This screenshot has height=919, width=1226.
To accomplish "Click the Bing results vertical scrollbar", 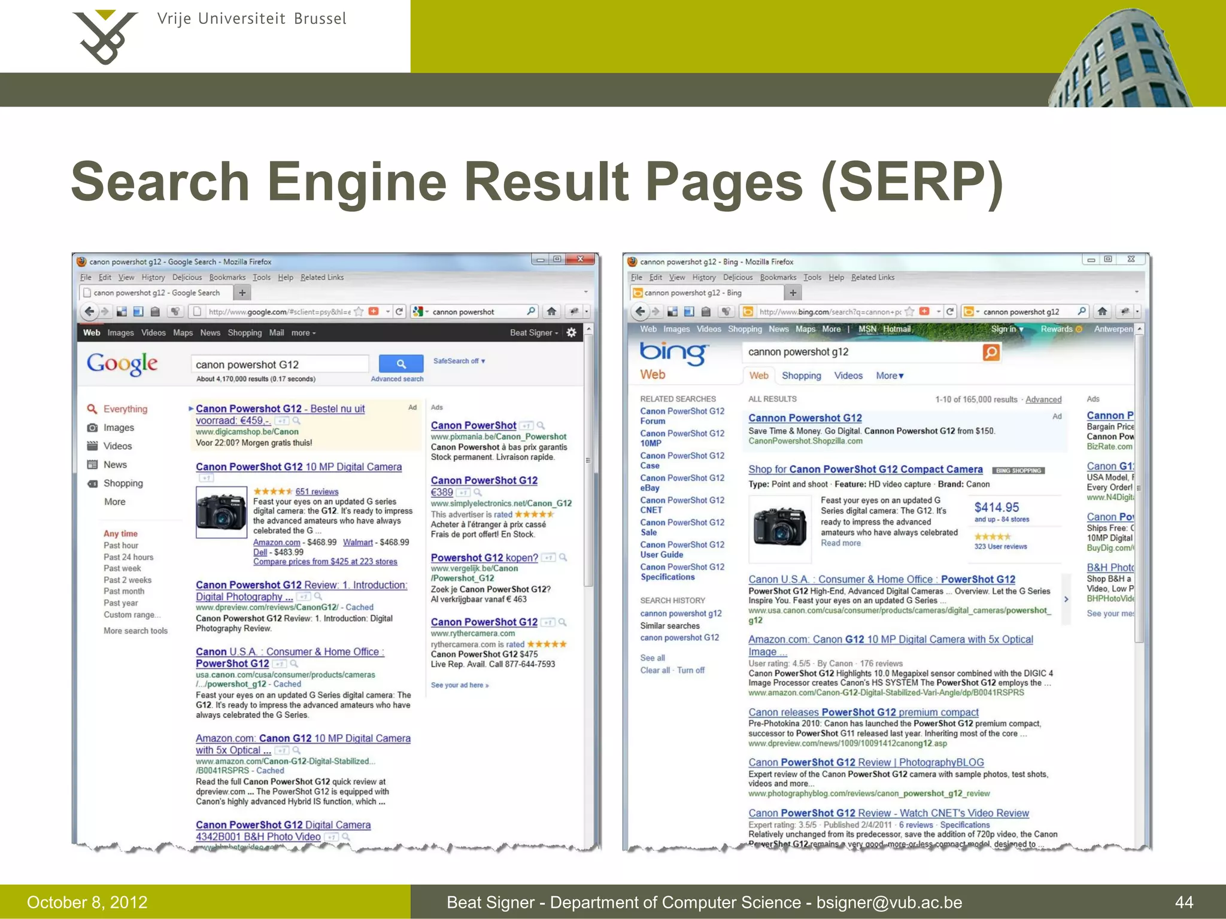I will [1139, 488].
